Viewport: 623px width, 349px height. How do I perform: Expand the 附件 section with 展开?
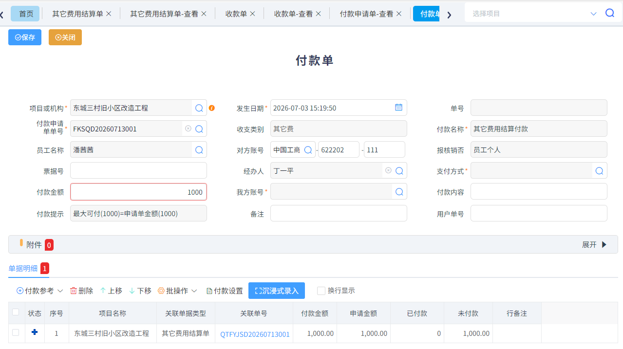594,244
